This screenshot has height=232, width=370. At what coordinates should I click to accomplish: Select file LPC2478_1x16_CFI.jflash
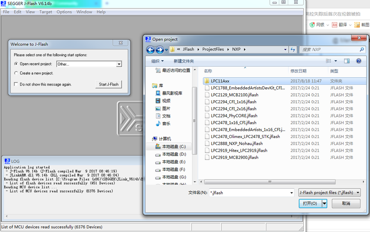coord(234,122)
